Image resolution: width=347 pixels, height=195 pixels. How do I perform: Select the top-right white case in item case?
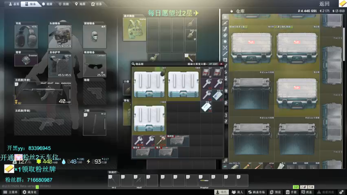[x=183, y=84]
